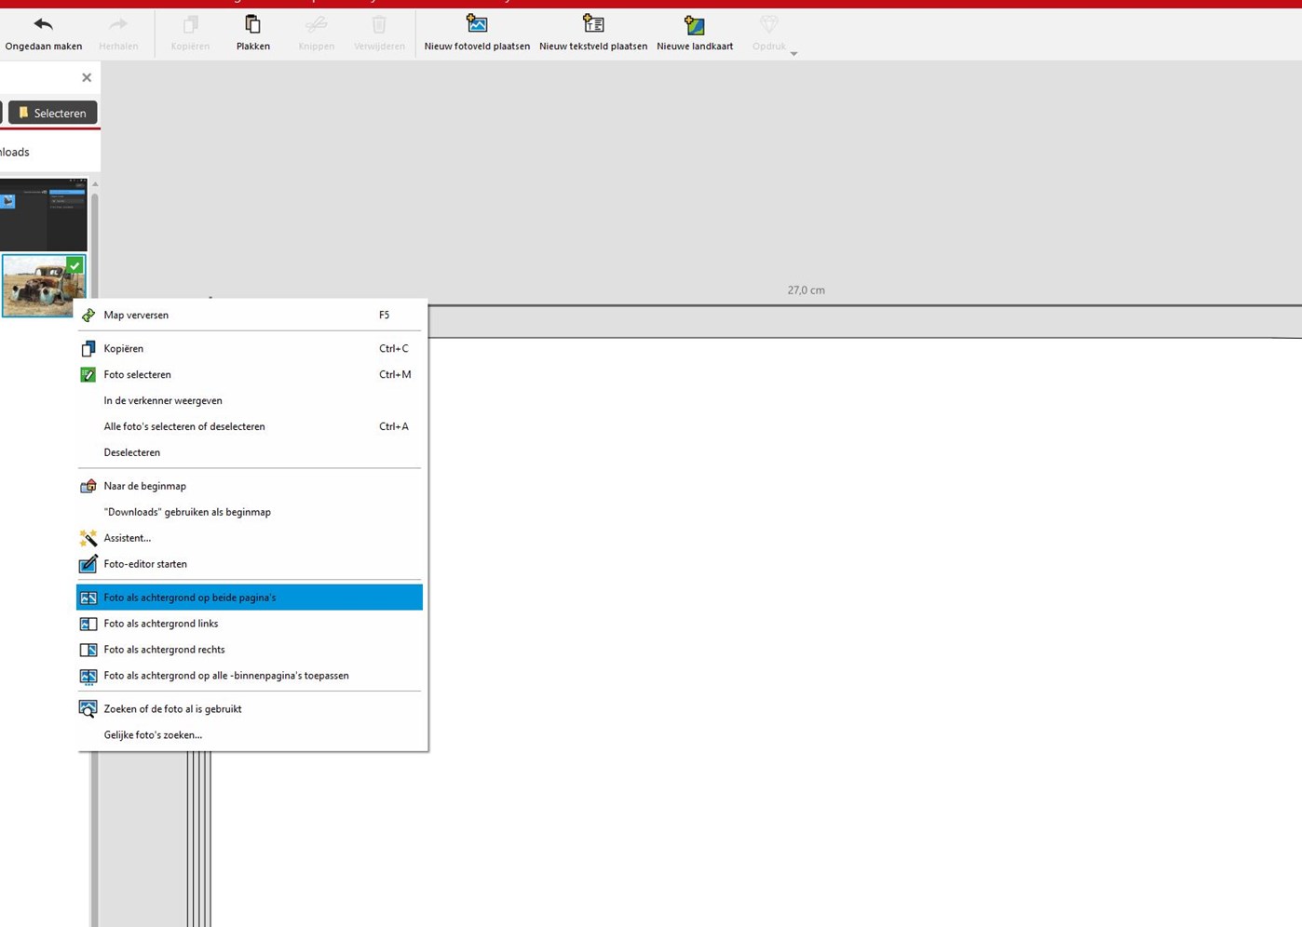Apply Foto als achtergrond op beide pagina's

[x=189, y=598]
